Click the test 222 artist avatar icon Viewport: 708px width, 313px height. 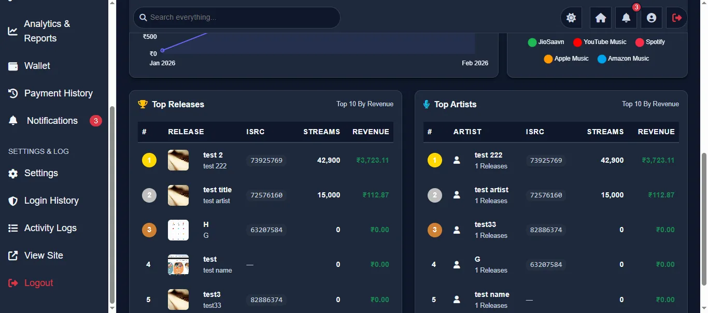pyautogui.click(x=457, y=160)
